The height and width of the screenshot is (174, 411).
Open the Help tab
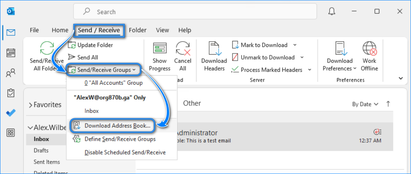185,30
